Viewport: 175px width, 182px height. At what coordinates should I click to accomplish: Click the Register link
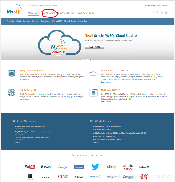click(165, 5)
